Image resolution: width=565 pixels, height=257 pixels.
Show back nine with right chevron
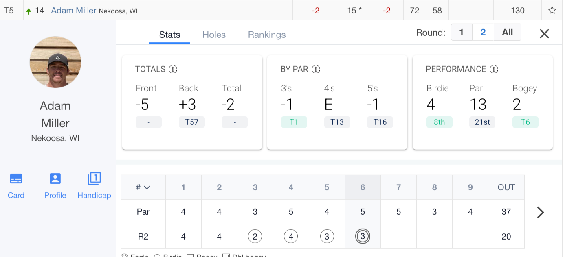541,212
